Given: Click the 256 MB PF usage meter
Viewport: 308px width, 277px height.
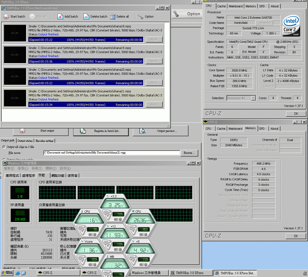Looking at the screenshot, I should click(20, 216).
